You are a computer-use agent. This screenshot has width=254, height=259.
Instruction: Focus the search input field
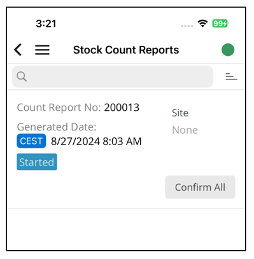tap(113, 76)
